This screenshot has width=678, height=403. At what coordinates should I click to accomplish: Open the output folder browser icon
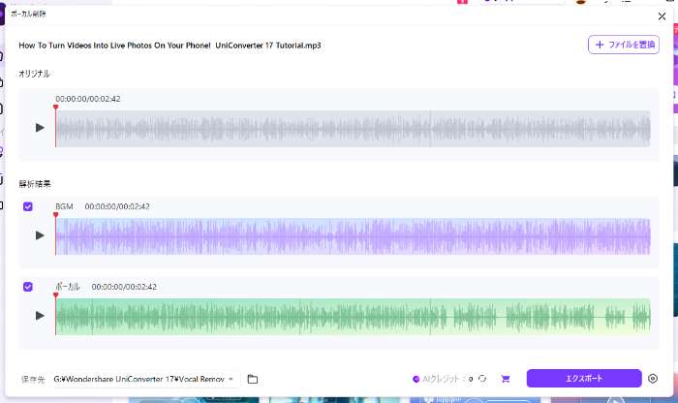253,379
